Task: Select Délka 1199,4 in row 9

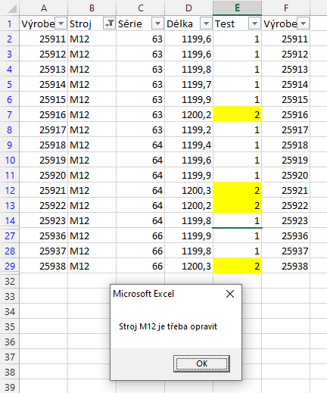Action: pyautogui.click(x=188, y=145)
